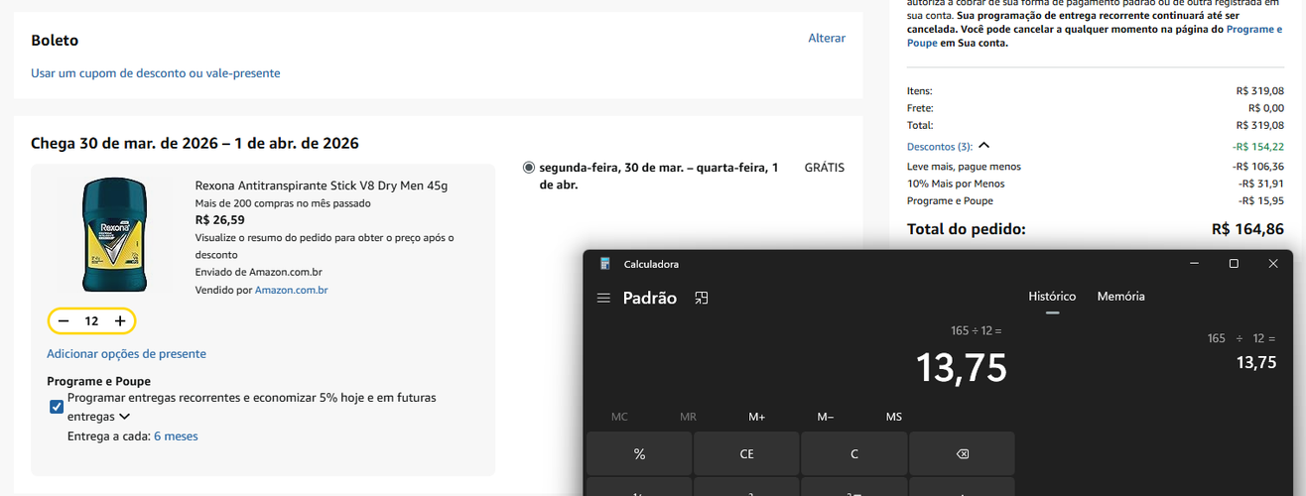Close the Calculadora window
Screen dimensions: 1306x496
(1273, 264)
